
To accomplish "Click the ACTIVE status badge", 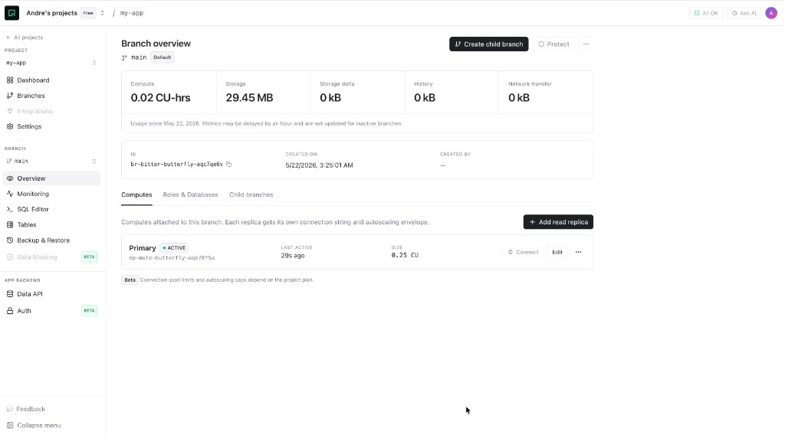I will (x=174, y=248).
